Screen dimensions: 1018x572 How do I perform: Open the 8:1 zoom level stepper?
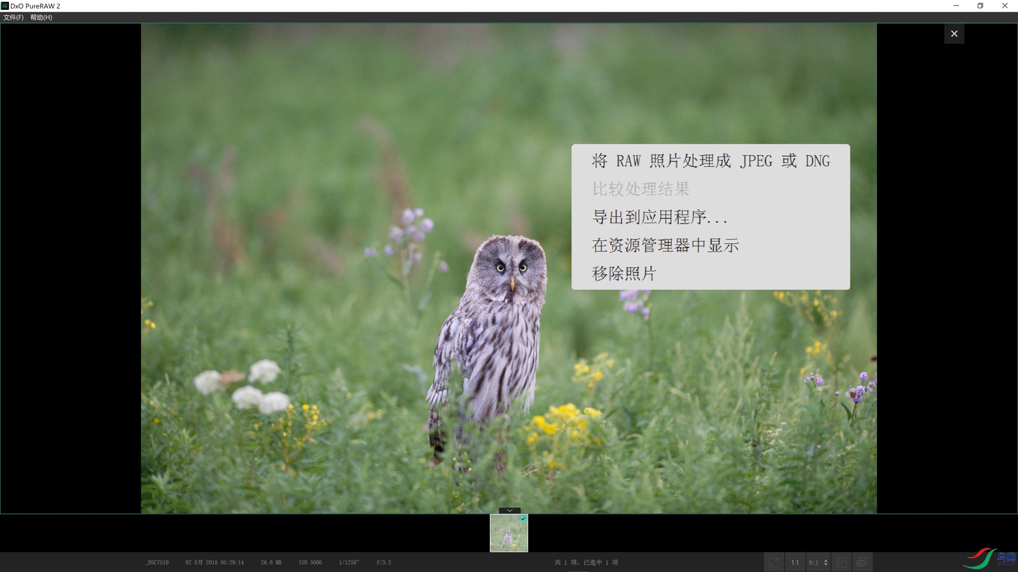point(826,562)
